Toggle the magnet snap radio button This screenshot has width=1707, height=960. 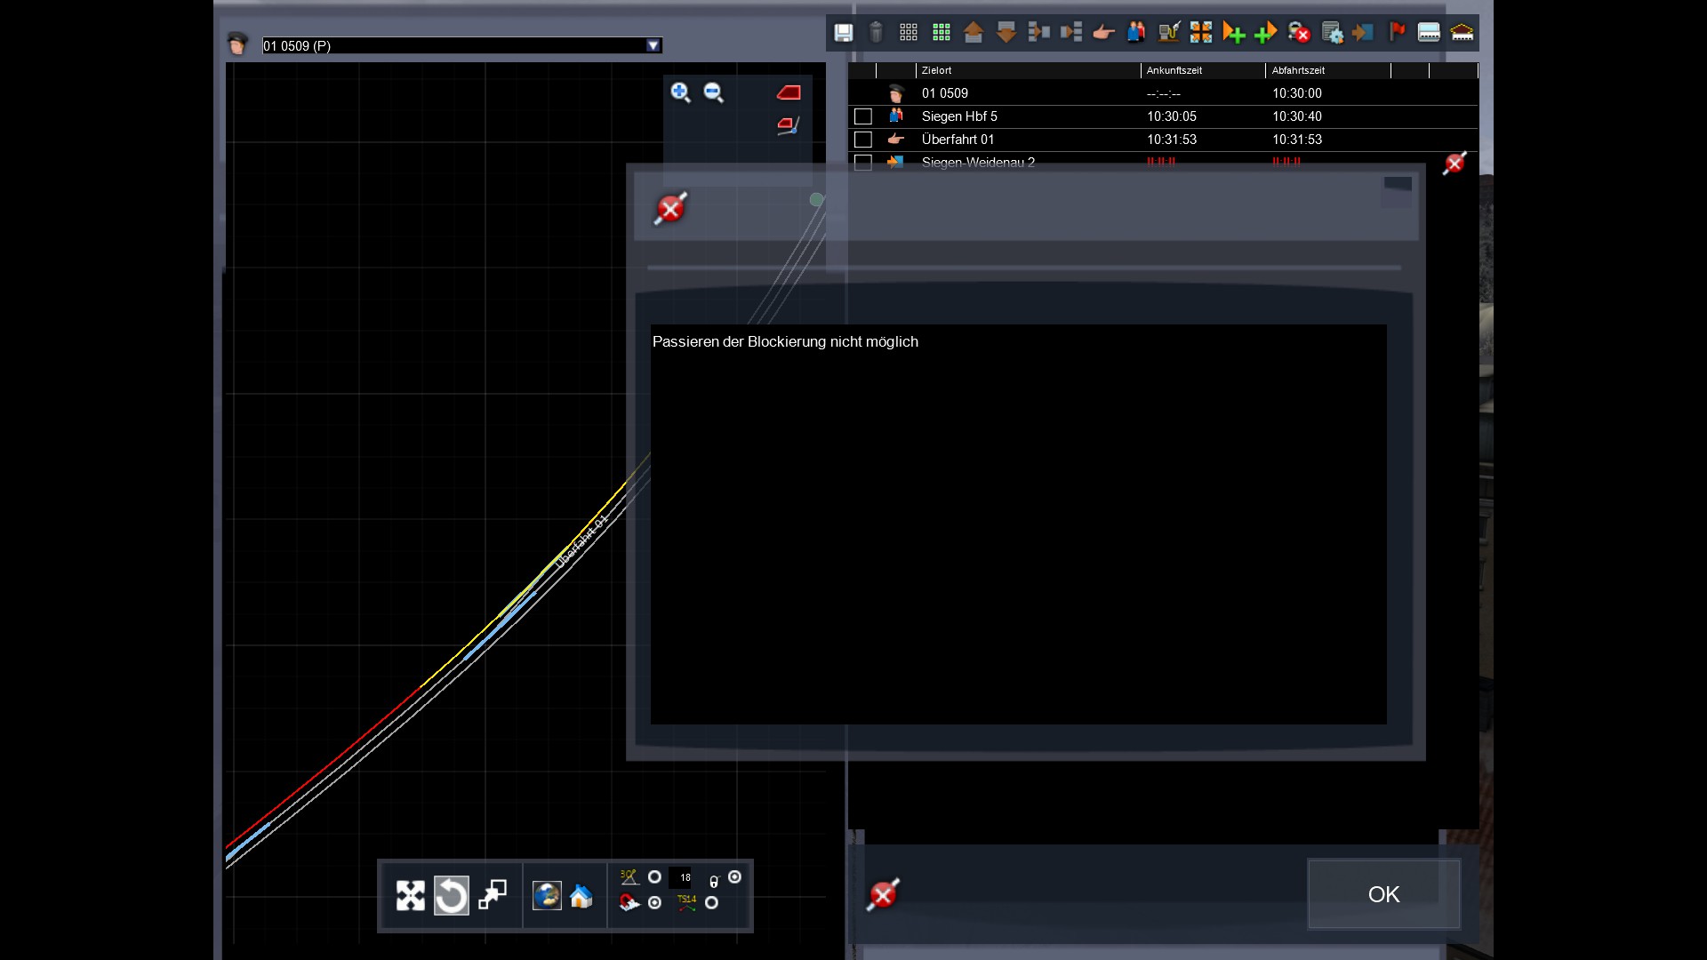(654, 903)
